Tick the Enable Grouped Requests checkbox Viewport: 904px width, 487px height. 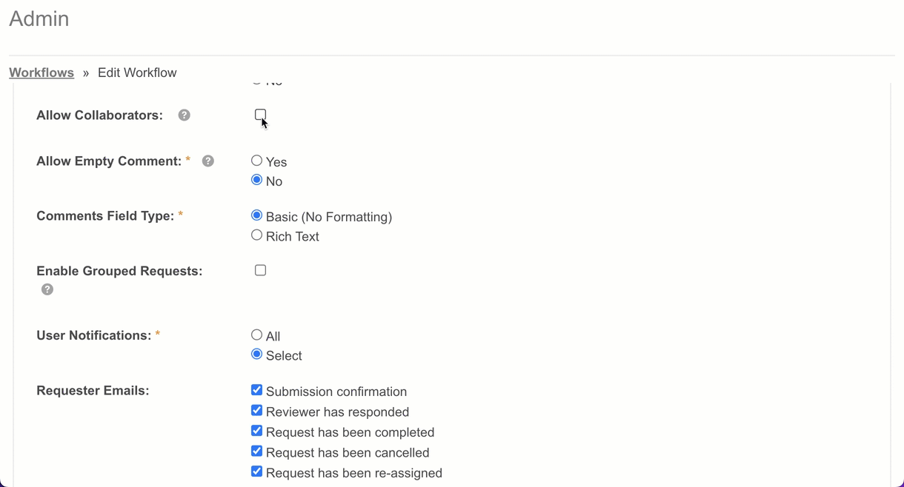pos(260,270)
